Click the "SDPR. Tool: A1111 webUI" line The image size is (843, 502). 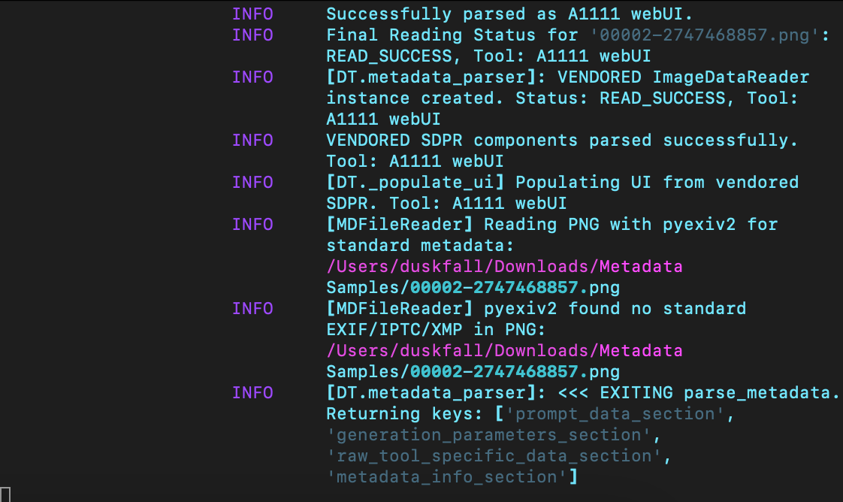446,204
